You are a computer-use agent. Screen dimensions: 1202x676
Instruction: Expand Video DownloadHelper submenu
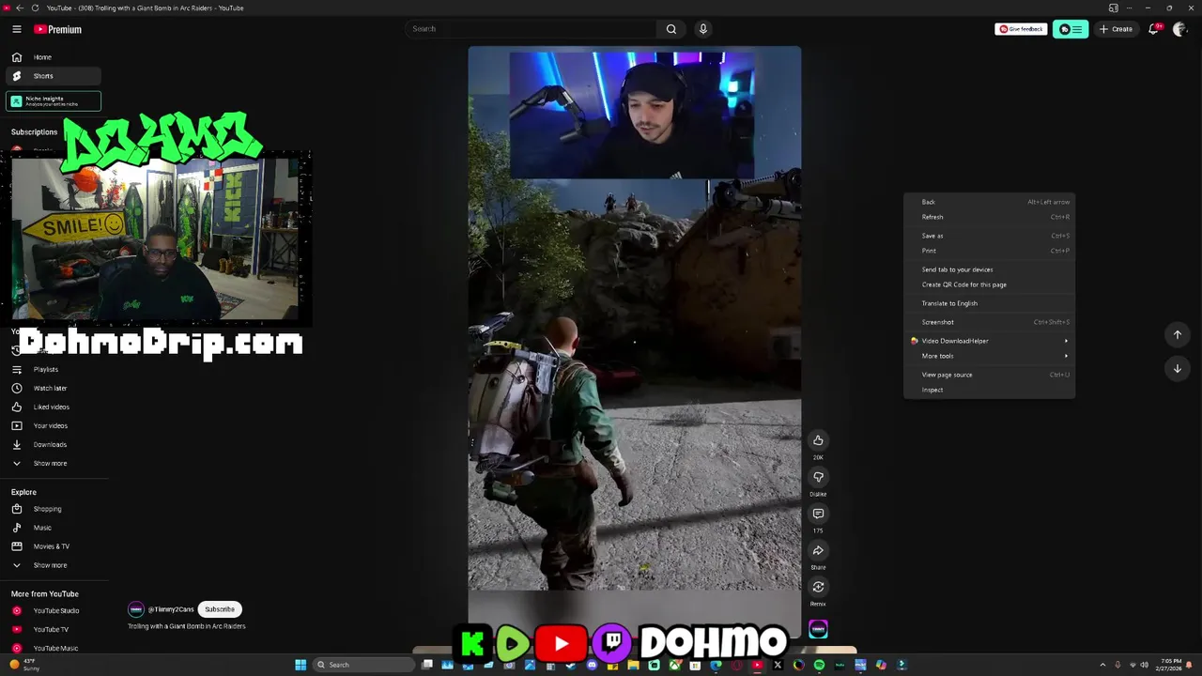[989, 341]
